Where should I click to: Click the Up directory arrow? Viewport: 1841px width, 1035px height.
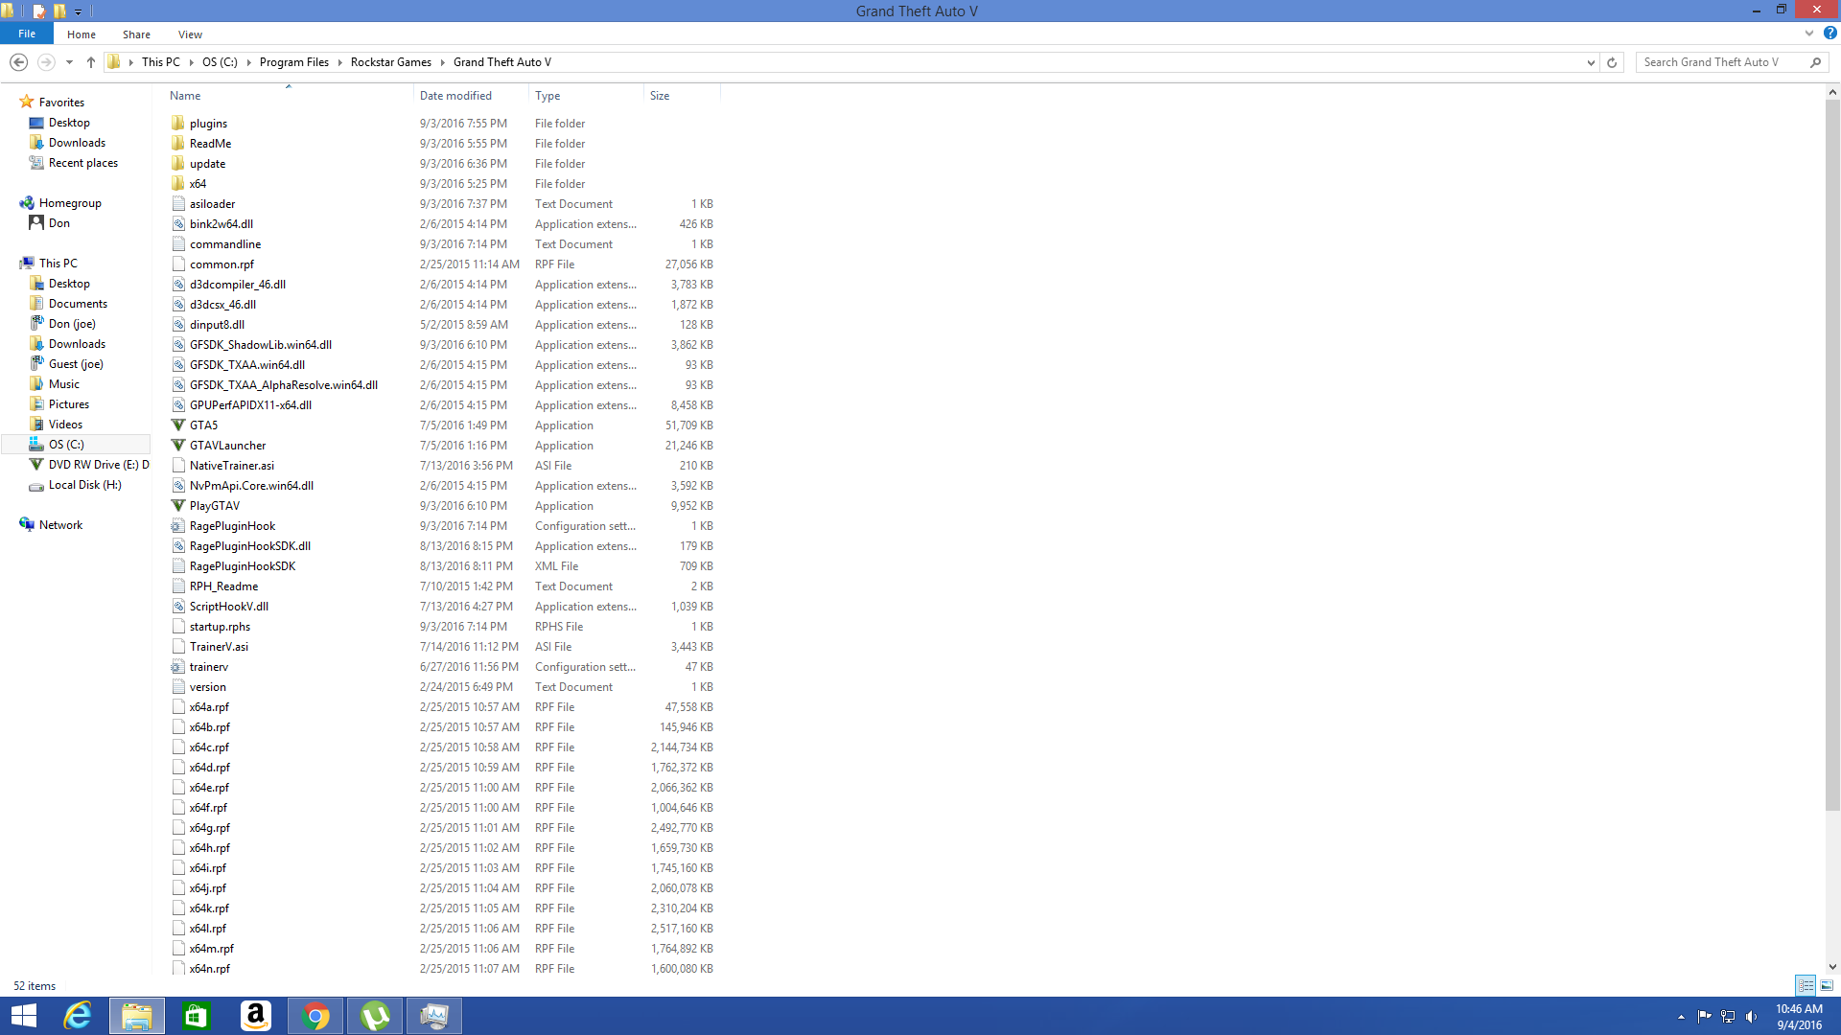click(x=91, y=62)
